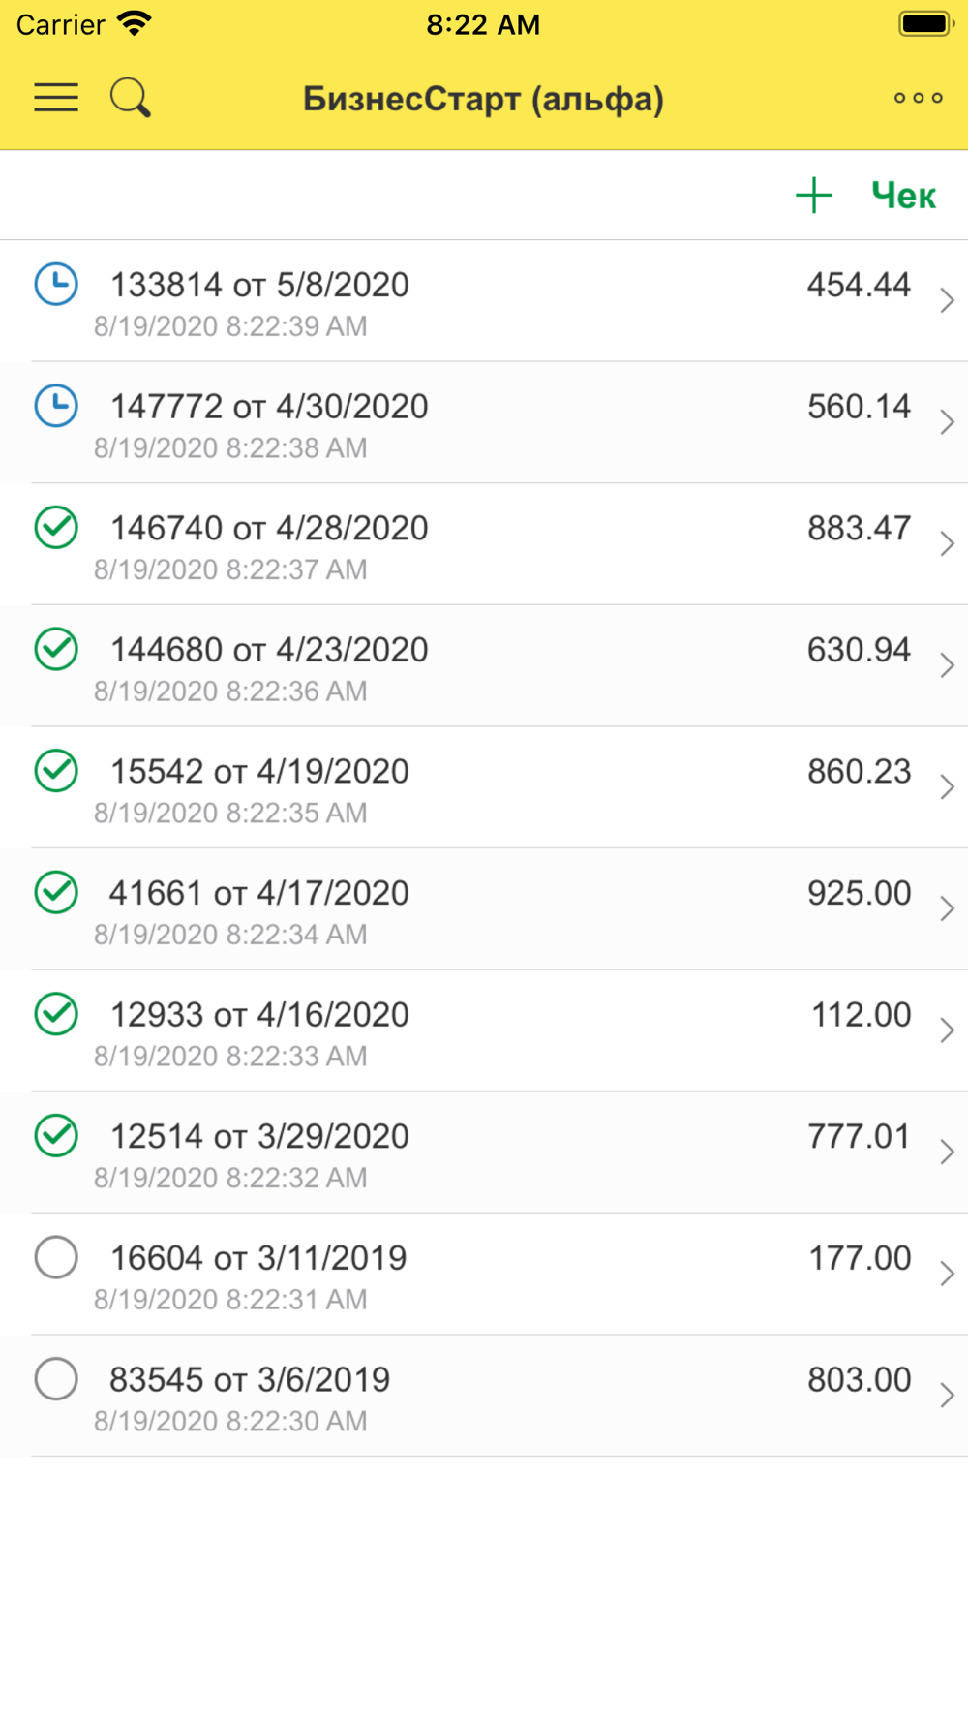The width and height of the screenshot is (968, 1722).
Task: Click the clock icon for receipt 147772
Action: click(56, 407)
